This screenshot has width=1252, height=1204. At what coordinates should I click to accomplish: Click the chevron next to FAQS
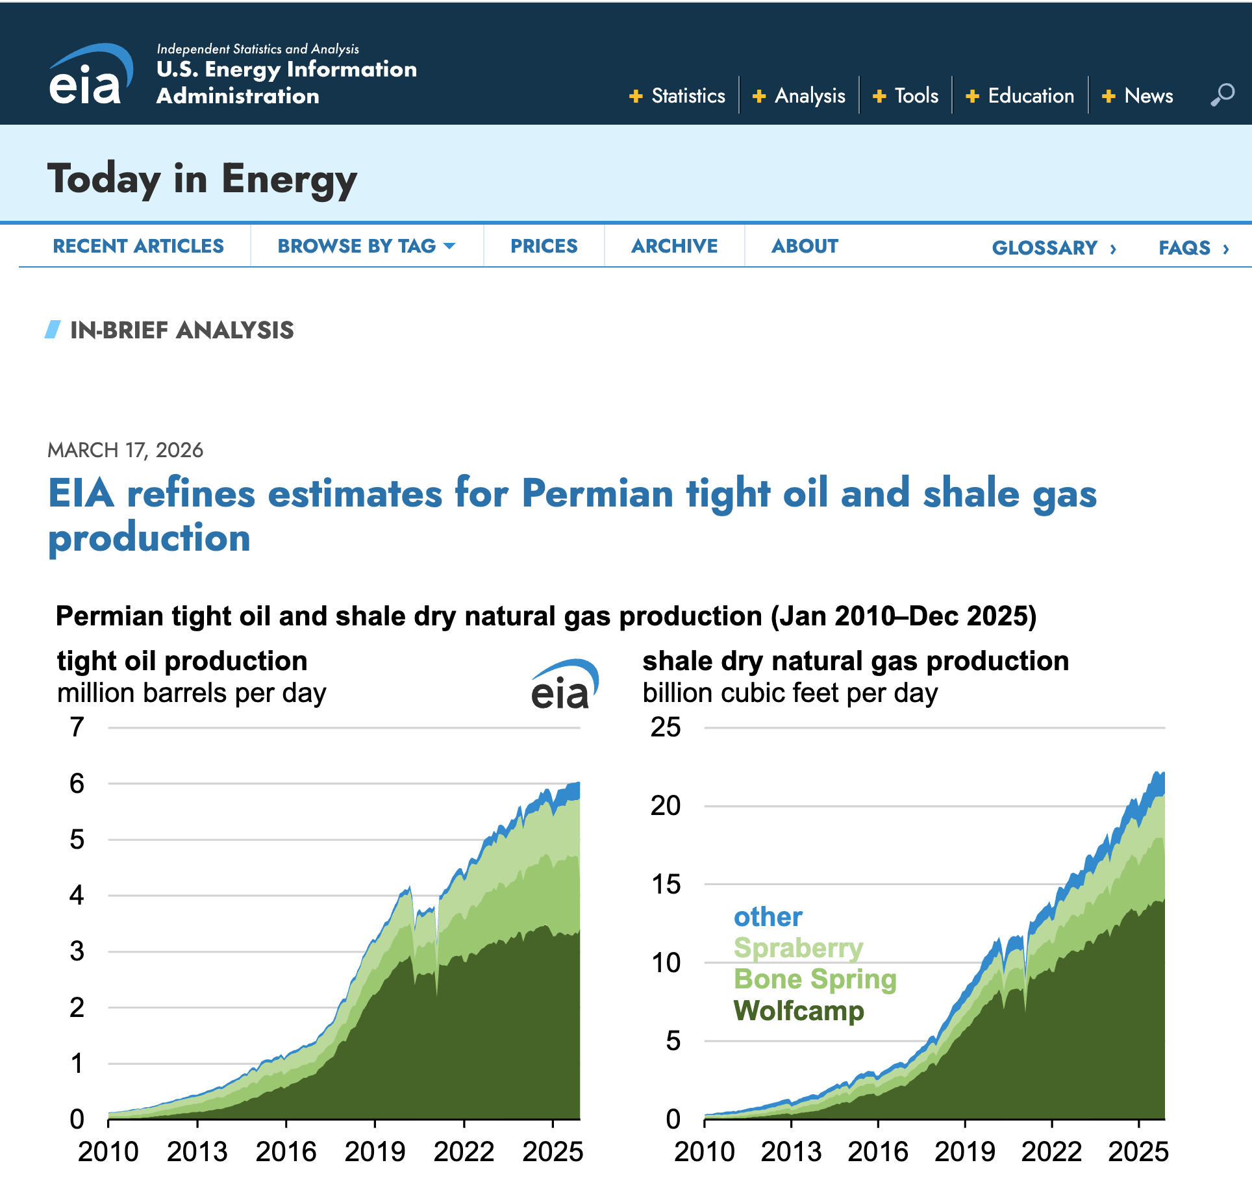click(1225, 249)
